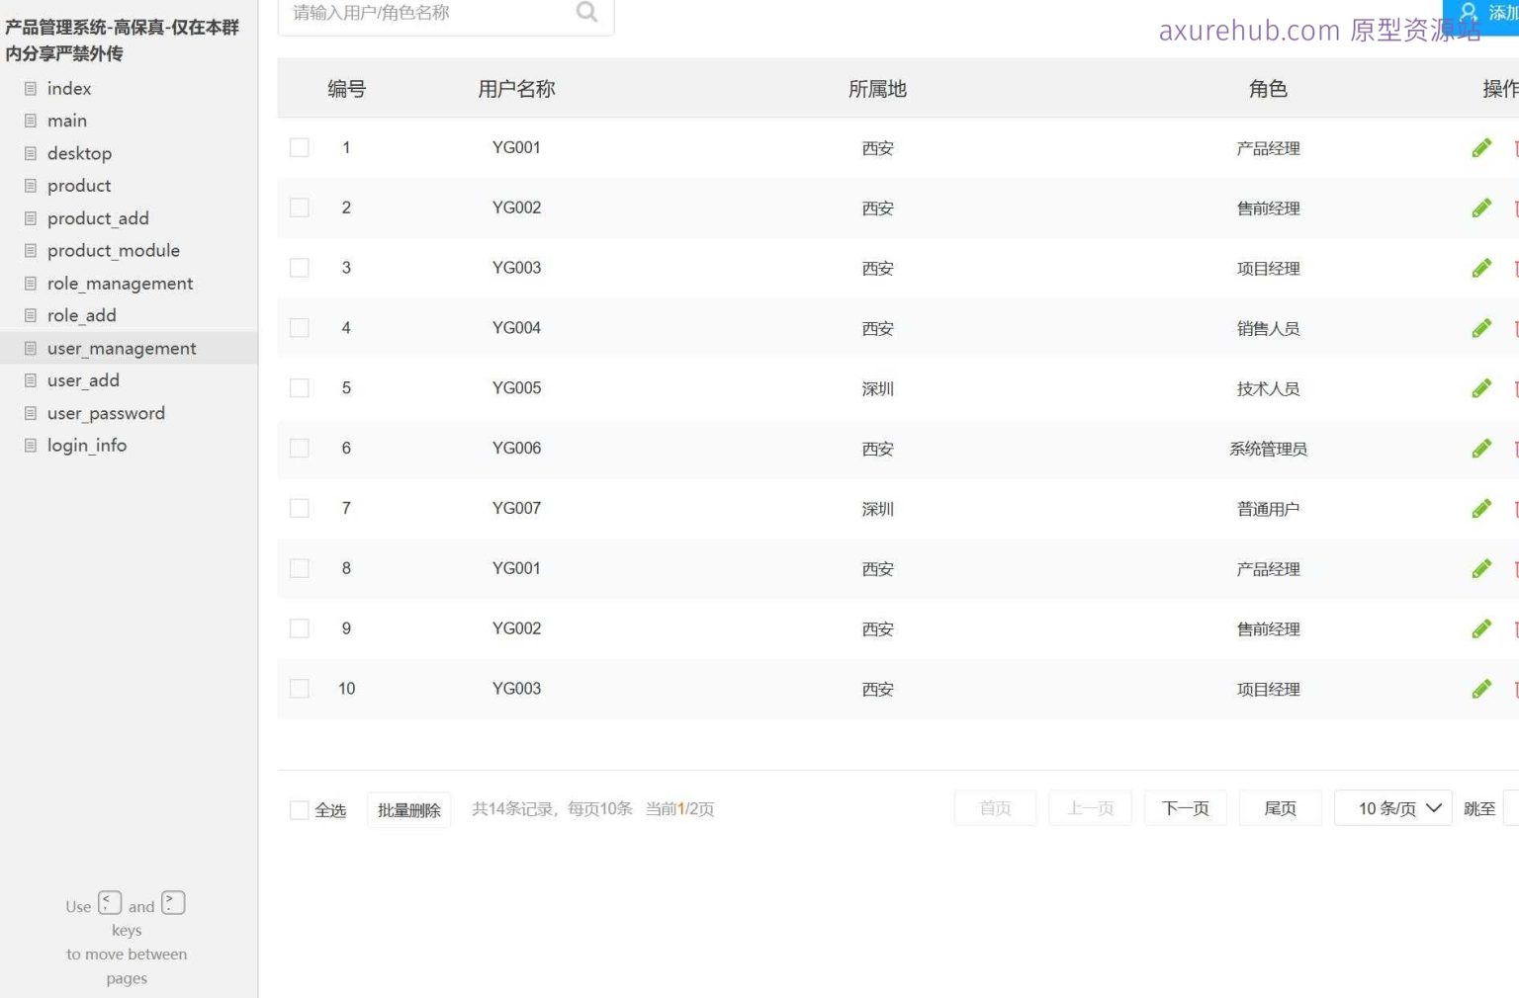Click the page icon beside index
Viewport: 1519px width, 998px height.
31,89
